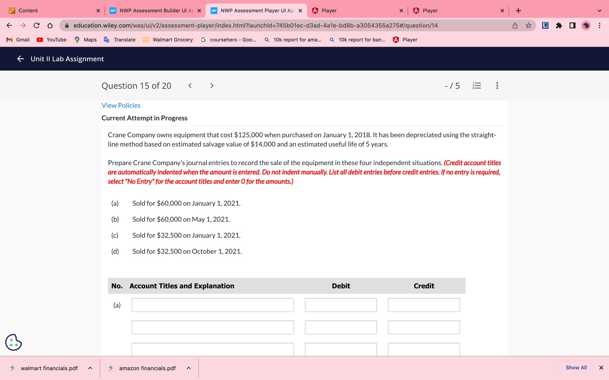Expand walmart financials.pdf download options
This screenshot has width=609, height=380.
tap(90, 368)
